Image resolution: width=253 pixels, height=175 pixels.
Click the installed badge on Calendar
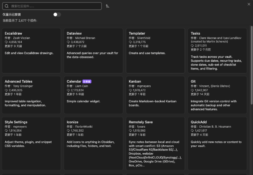[x=87, y=82]
